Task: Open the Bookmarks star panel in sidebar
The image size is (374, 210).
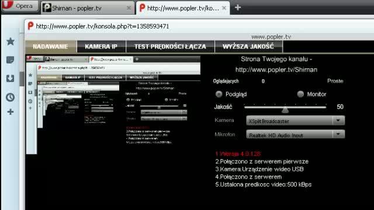Action: [11, 41]
